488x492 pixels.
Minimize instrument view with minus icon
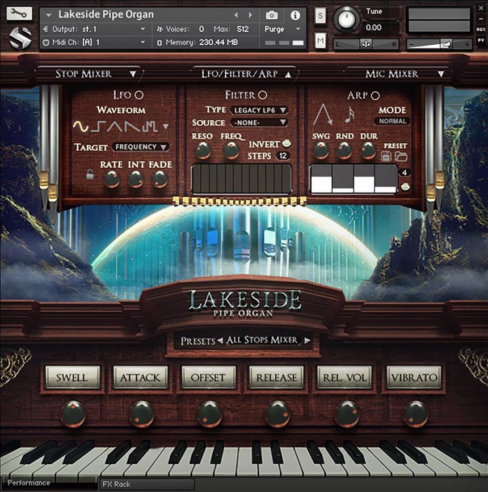coord(481,19)
